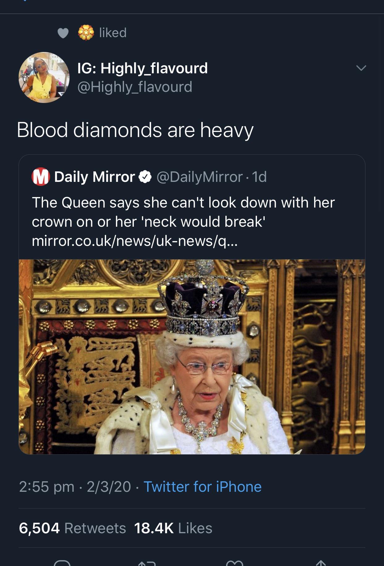The image size is (384, 566).
Task: Tap the IG: Highly_flavourd display name
Action: point(142,68)
